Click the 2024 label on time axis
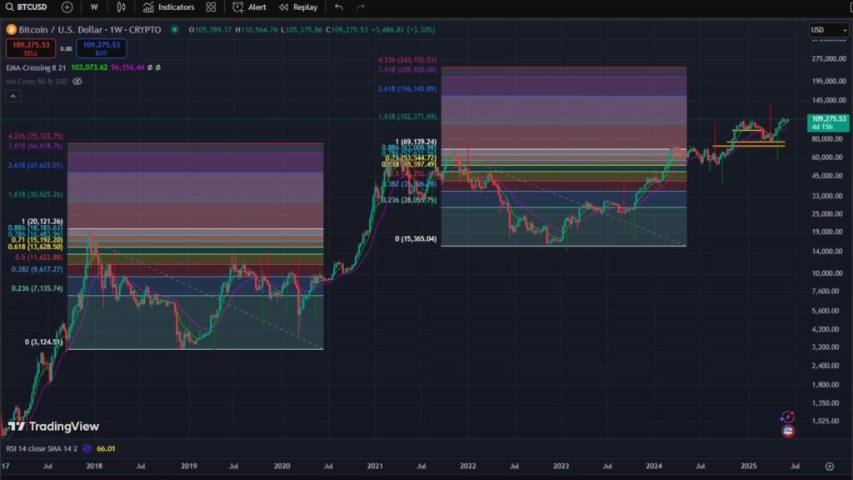Viewport: 853px width, 480px height. point(654,467)
